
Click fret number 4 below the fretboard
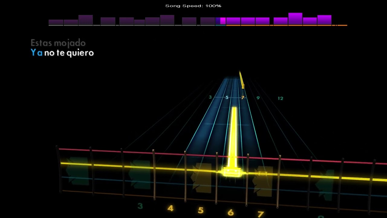point(170,208)
